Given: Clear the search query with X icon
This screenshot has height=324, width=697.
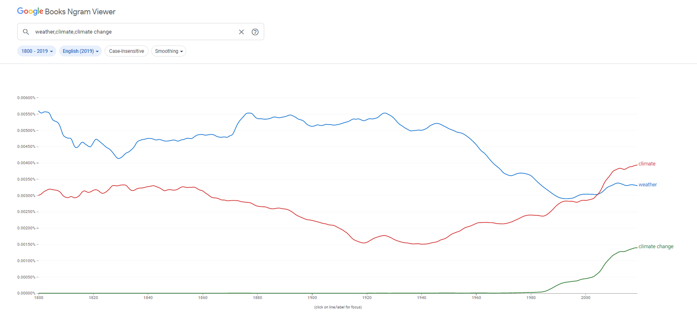Looking at the screenshot, I should coord(241,32).
